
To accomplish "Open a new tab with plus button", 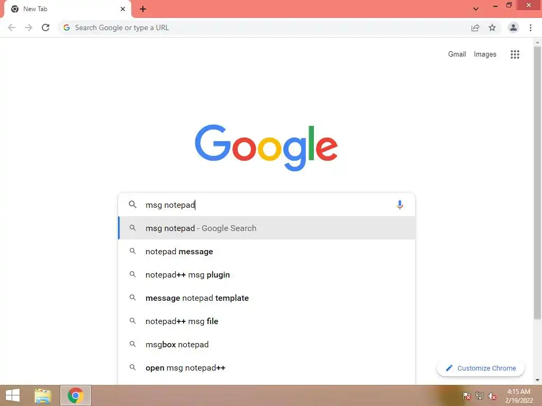I will 143,9.
